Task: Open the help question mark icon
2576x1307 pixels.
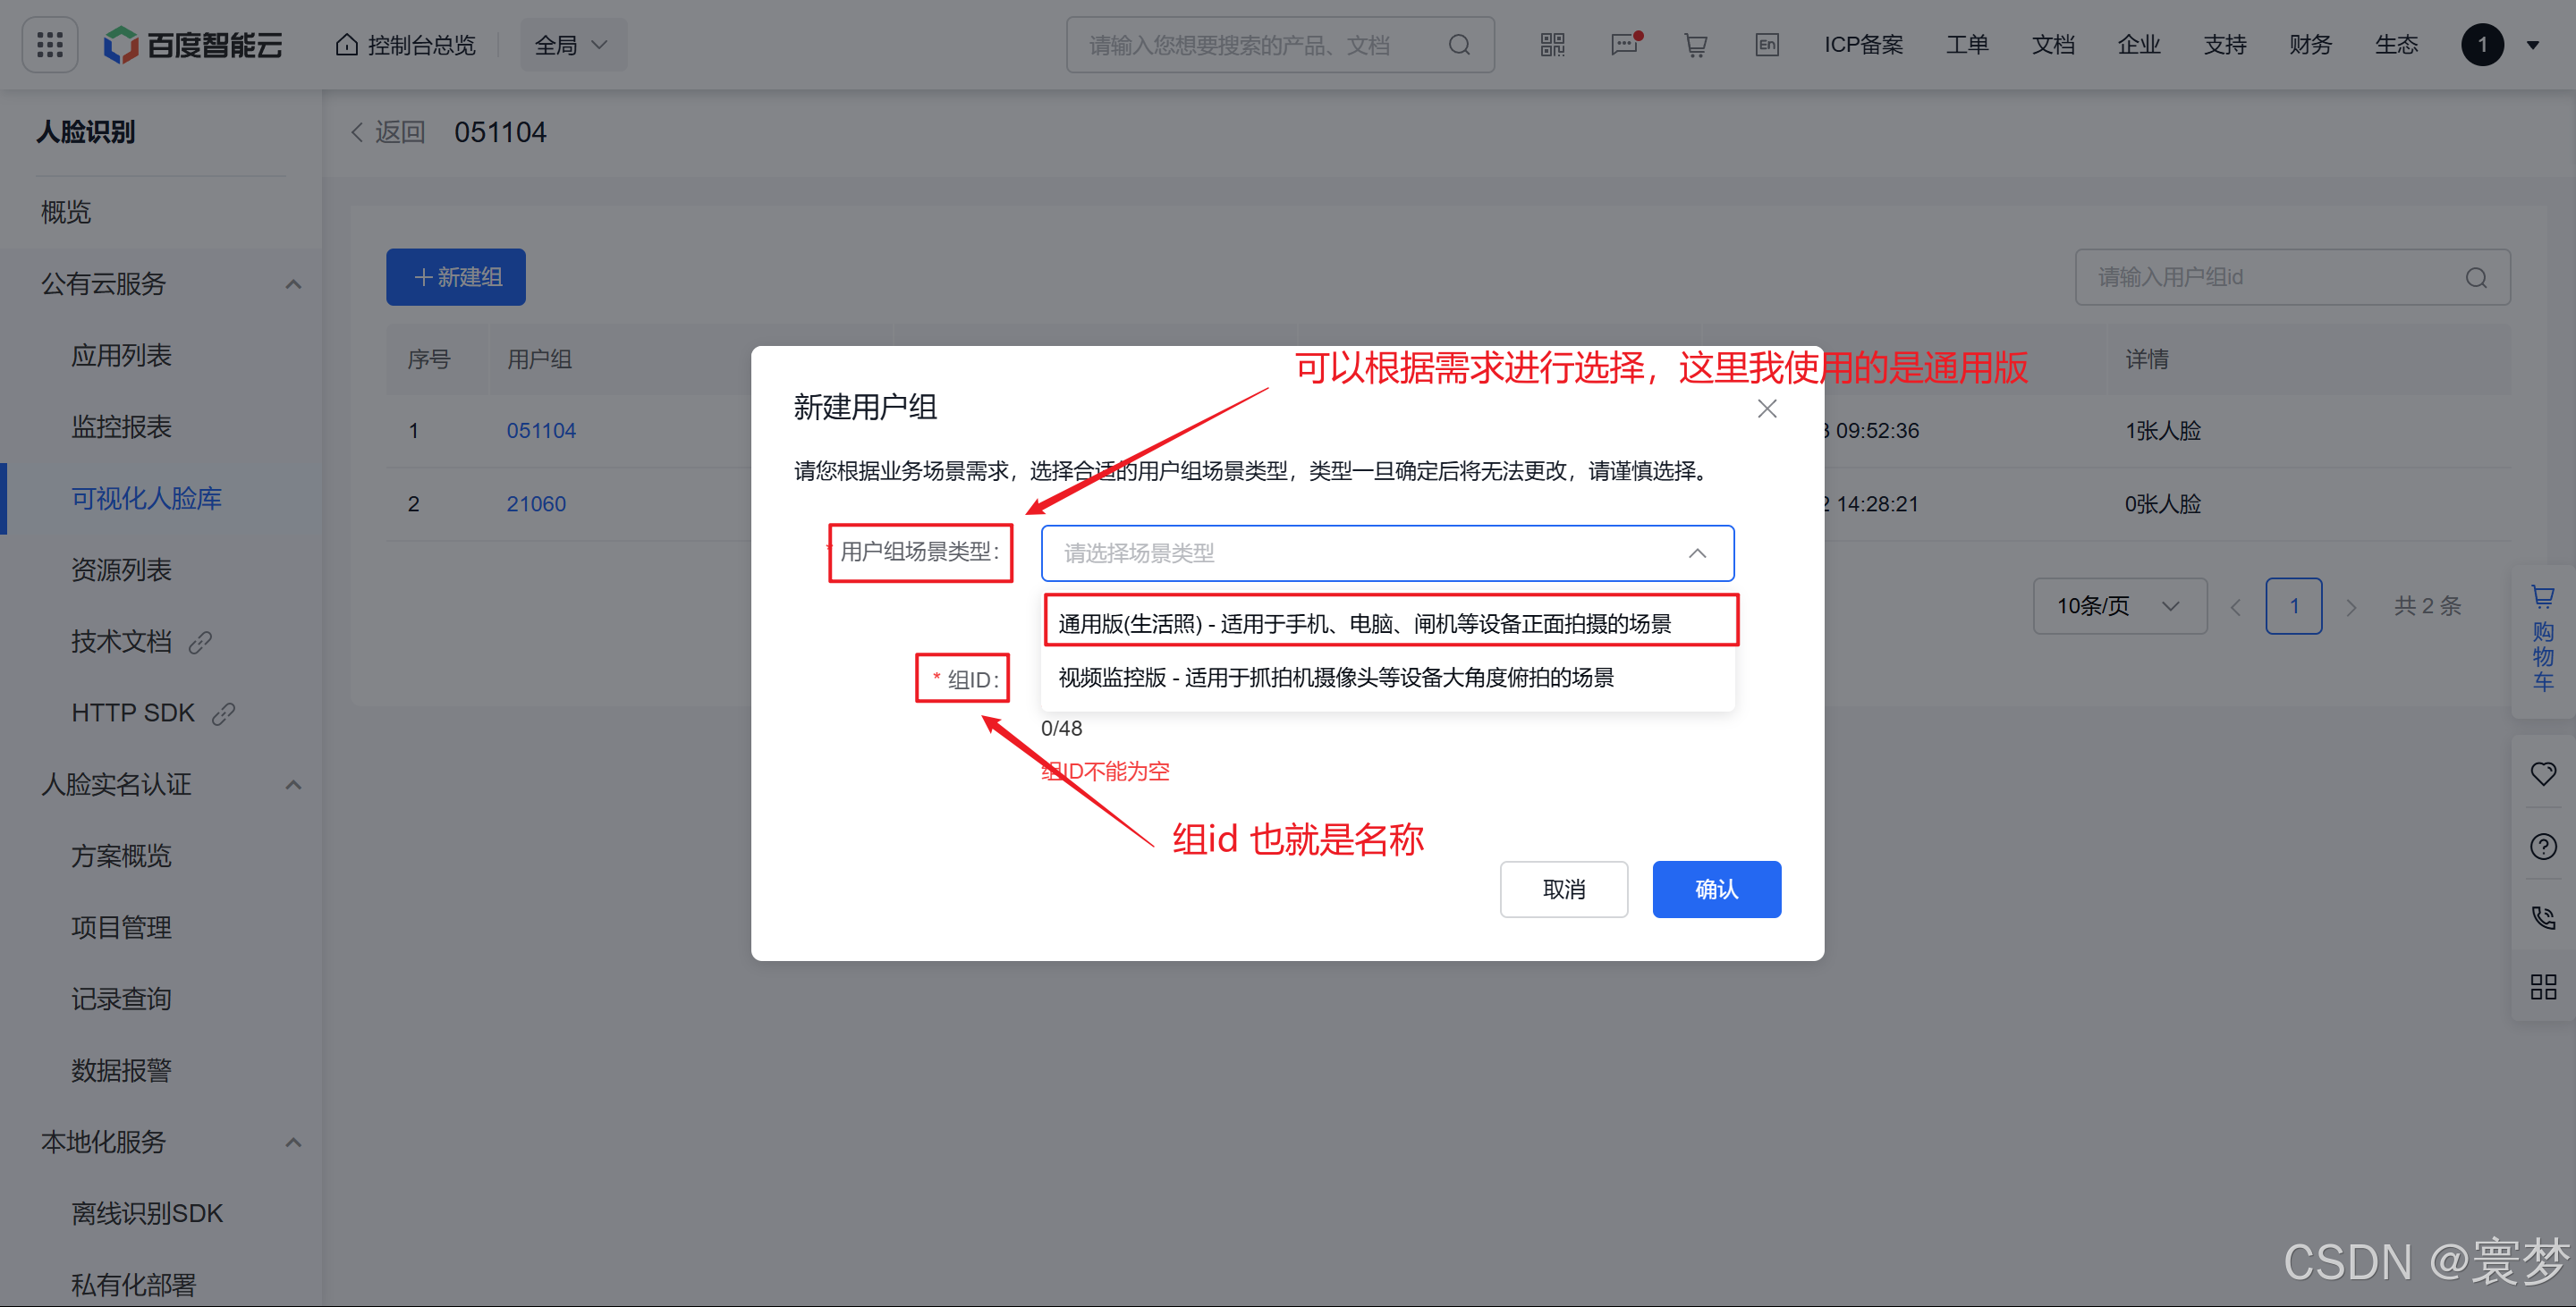Action: (x=2543, y=847)
